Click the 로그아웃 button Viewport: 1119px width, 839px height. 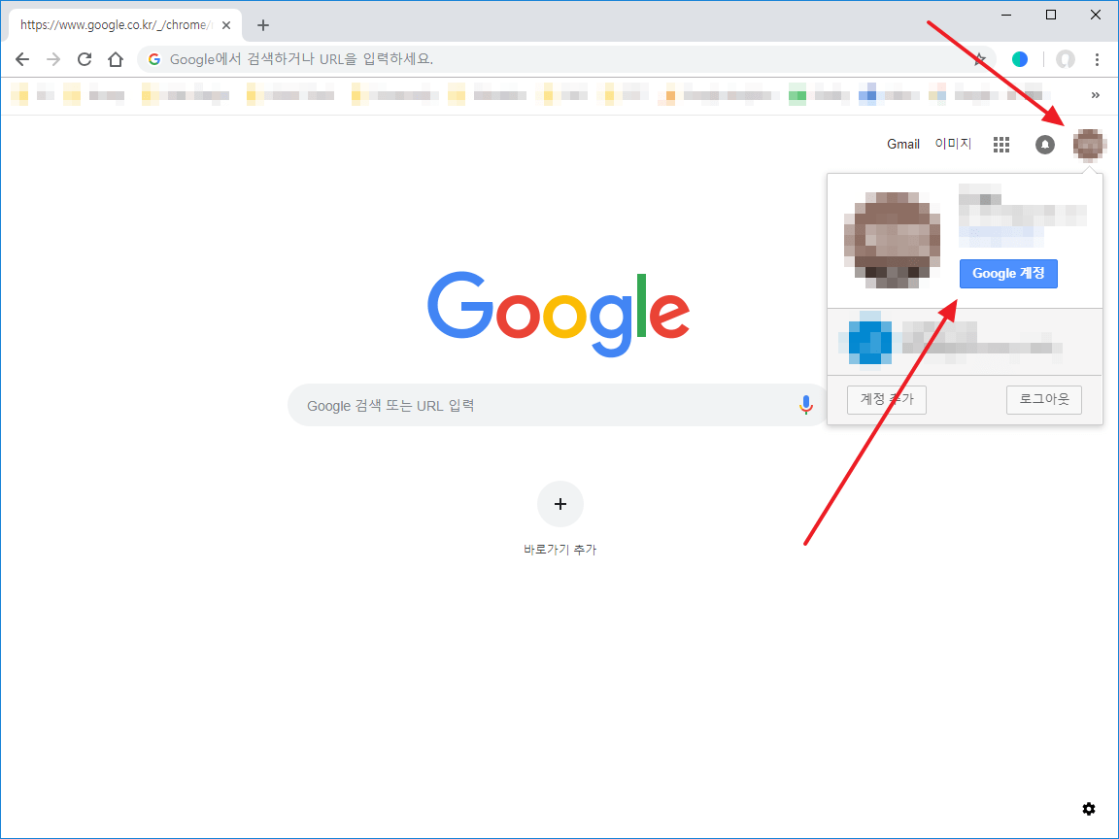(x=1044, y=399)
